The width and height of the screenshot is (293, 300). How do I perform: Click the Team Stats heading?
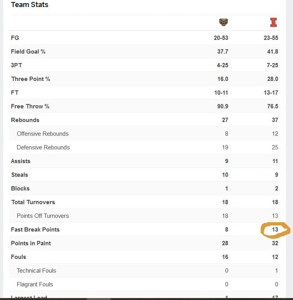(x=30, y=5)
